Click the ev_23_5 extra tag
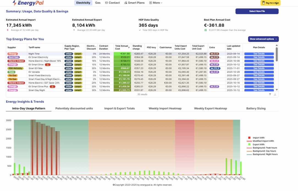Viewport: 298px width, 191px height. pos(215,69)
